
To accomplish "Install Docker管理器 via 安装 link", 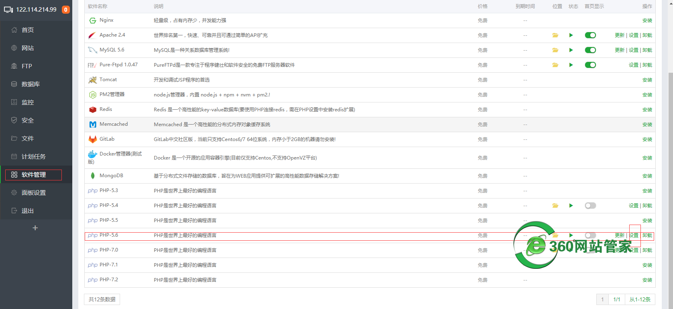I will coord(647,158).
